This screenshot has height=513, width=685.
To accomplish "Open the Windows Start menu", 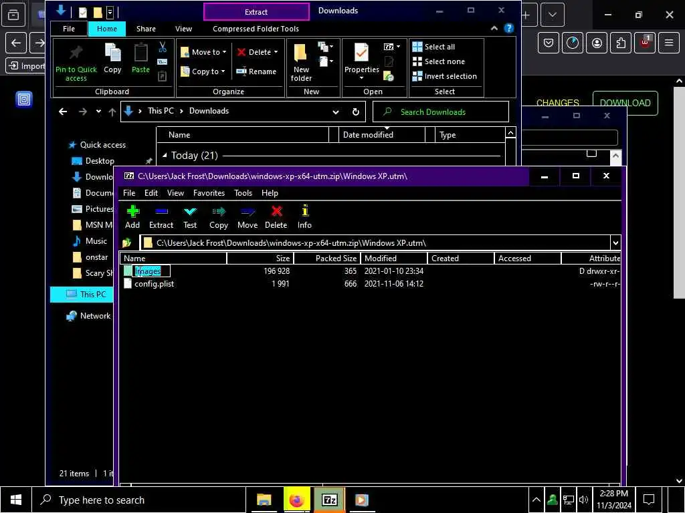I will (x=16, y=500).
